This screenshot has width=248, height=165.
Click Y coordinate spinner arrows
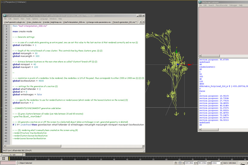coord(208,163)
